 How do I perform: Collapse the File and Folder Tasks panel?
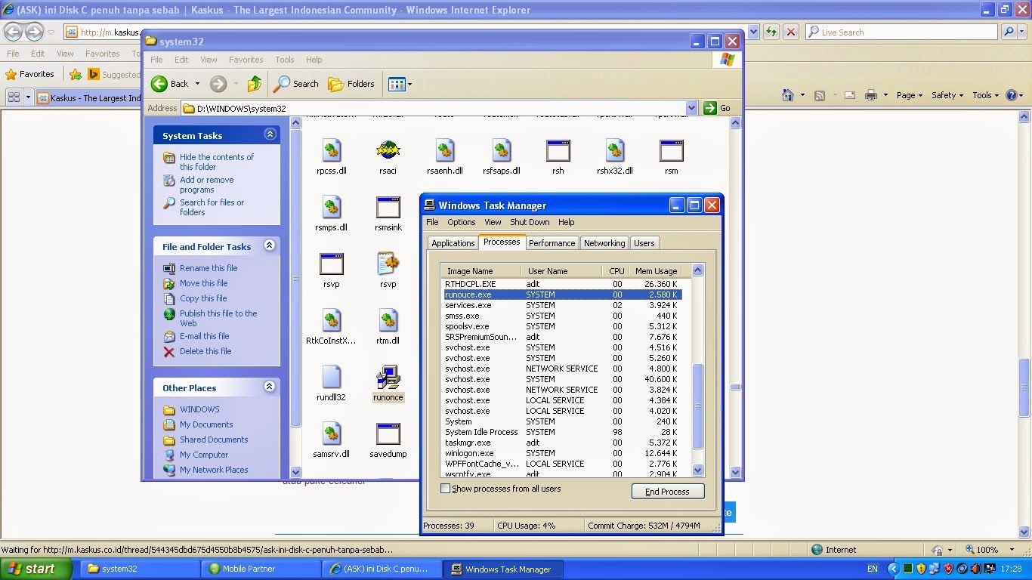pos(270,245)
